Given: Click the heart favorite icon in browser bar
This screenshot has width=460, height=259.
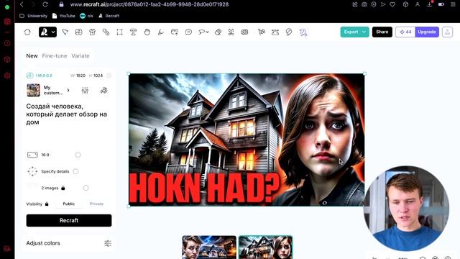Looking at the screenshot, I should click(x=392, y=4).
